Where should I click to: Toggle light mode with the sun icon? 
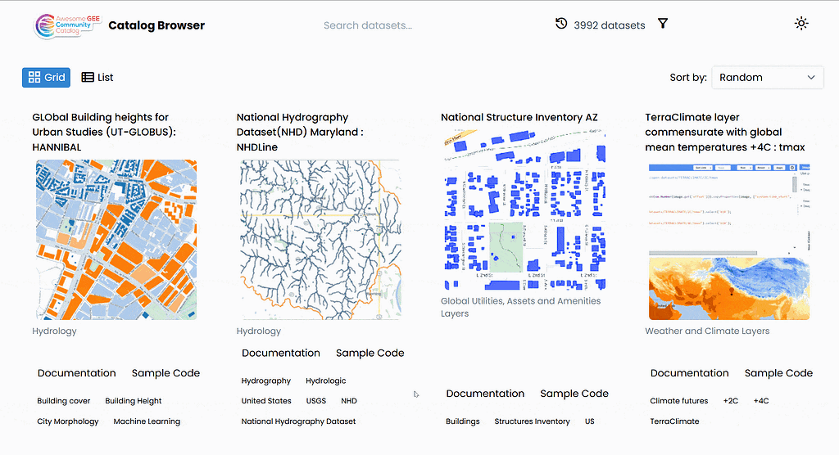tap(801, 24)
